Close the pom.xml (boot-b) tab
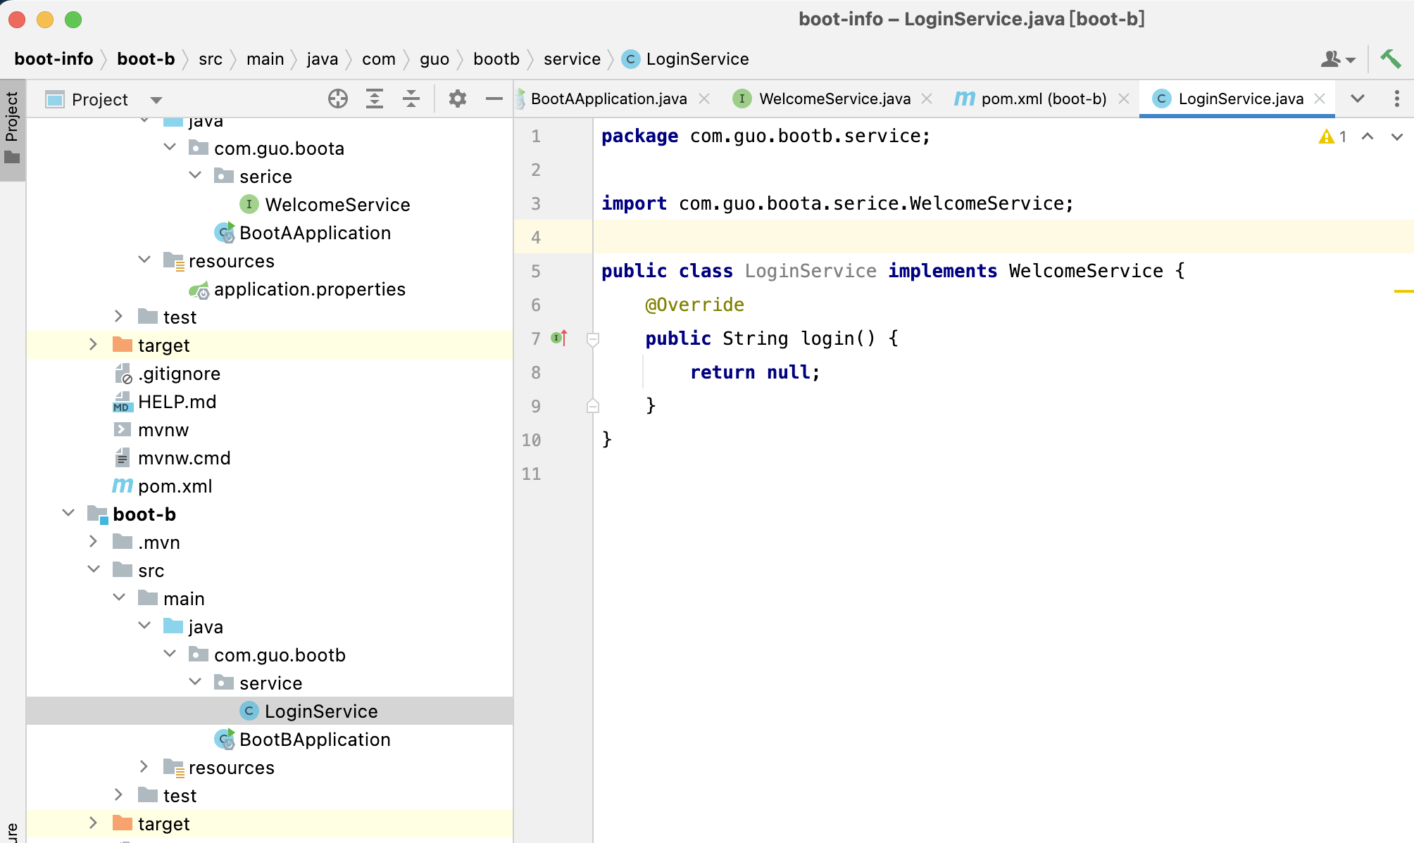This screenshot has height=843, width=1414. point(1124,99)
